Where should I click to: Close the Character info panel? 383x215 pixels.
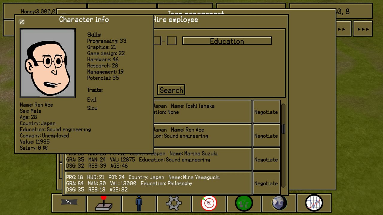click(x=22, y=22)
